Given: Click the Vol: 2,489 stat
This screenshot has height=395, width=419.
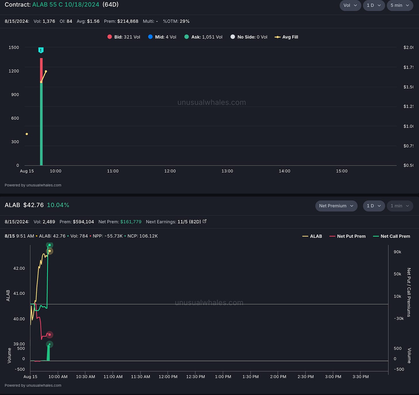Looking at the screenshot, I should click(x=44, y=222).
